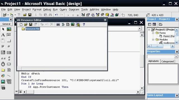This screenshot has height=100, width=179.
Task: Select the DriveListBox control tool
Action: point(9,64)
